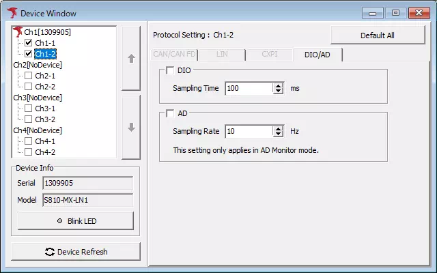Uncheck the Ch1-1 channel checkbox
Screen dimensions: 437x273
tap(29, 43)
